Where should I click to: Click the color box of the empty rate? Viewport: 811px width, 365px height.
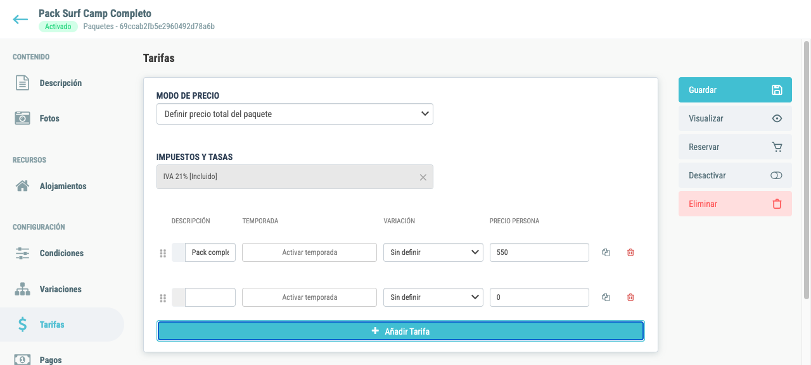[179, 297]
